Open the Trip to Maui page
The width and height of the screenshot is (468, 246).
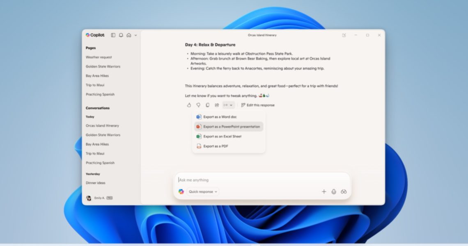click(x=95, y=85)
